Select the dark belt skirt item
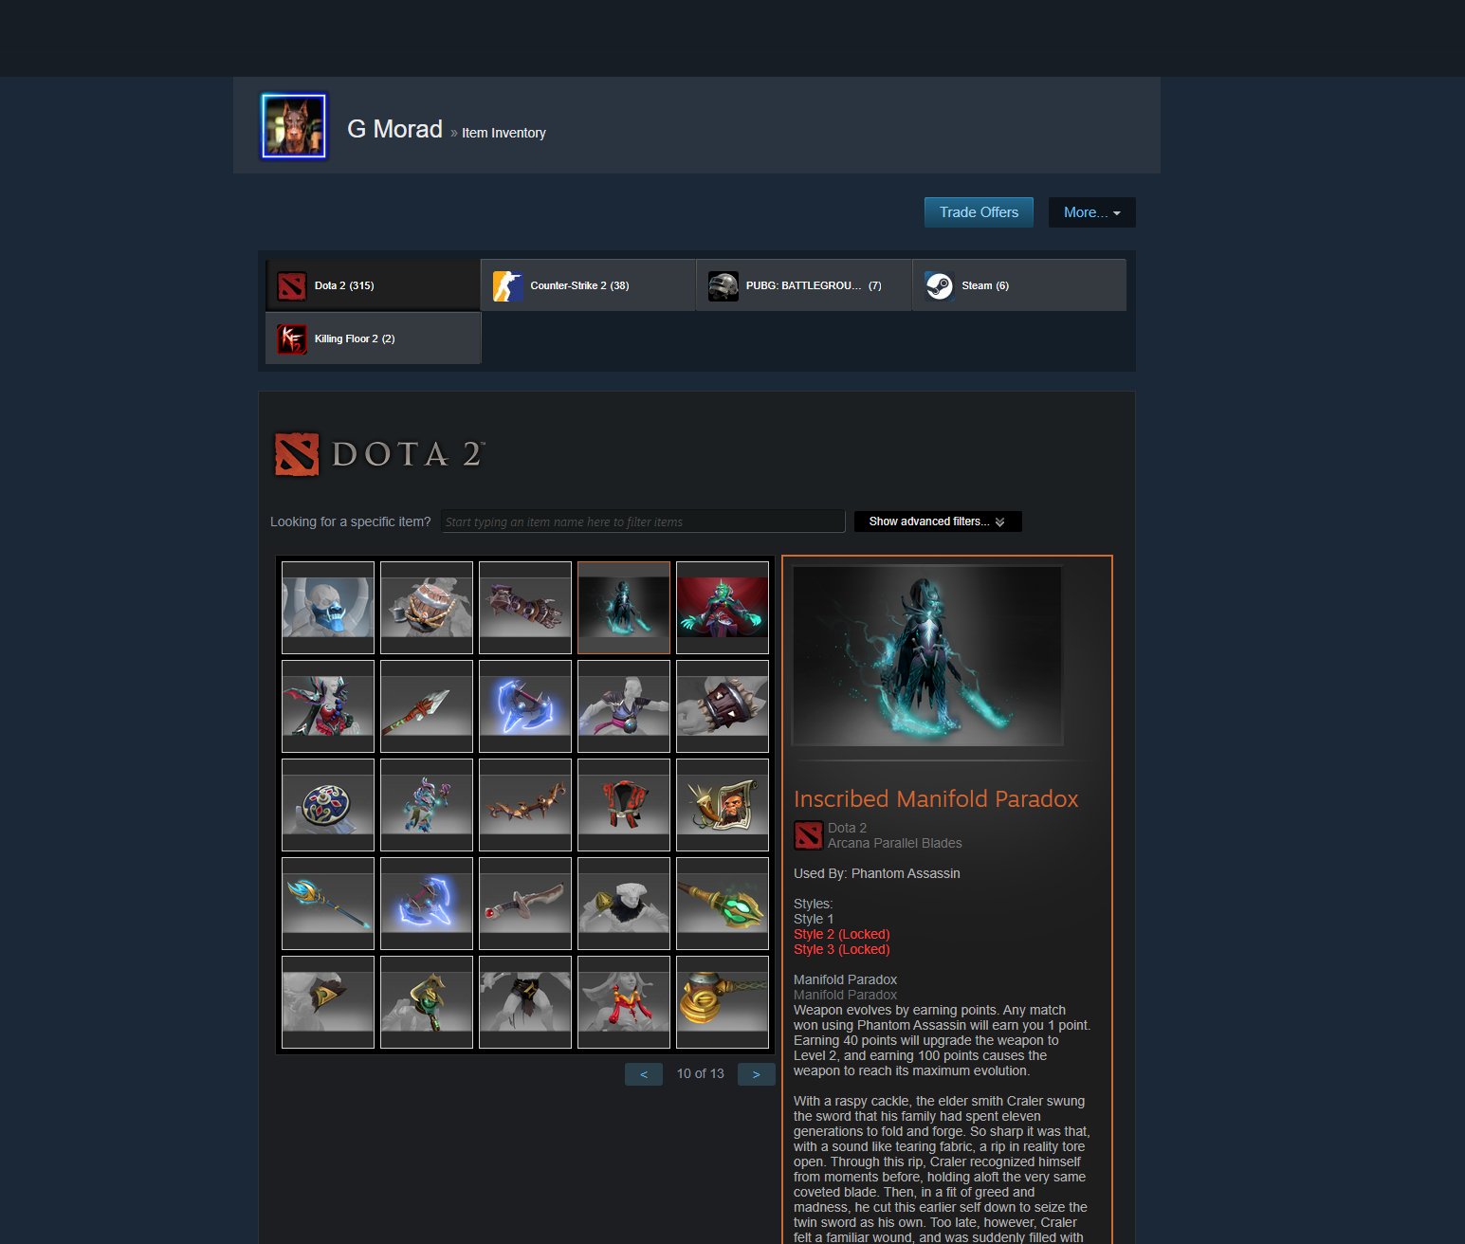The height and width of the screenshot is (1244, 1465). click(525, 1002)
